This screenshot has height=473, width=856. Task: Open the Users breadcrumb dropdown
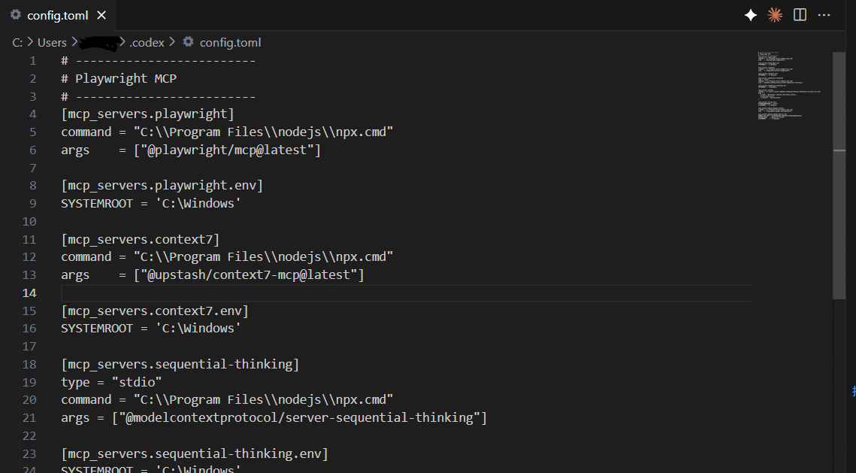point(52,42)
